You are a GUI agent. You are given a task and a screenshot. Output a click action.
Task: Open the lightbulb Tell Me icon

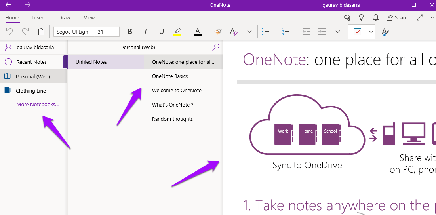click(x=361, y=17)
